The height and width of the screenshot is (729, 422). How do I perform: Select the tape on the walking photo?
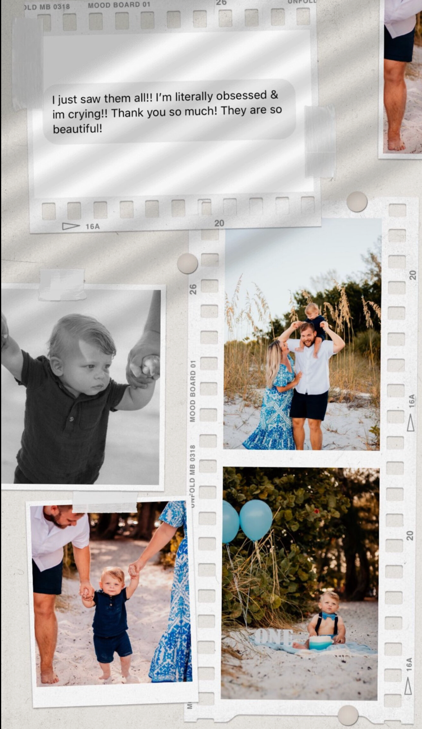105,502
